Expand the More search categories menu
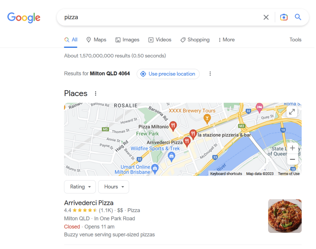316x249 pixels. point(226,40)
